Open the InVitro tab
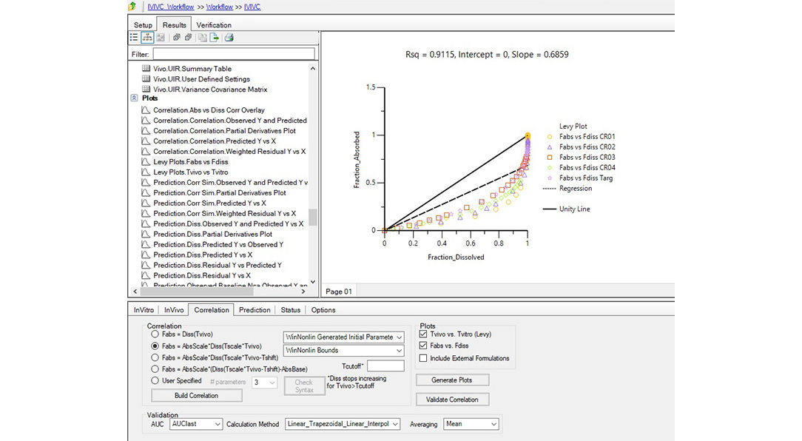802x441 pixels. (144, 310)
